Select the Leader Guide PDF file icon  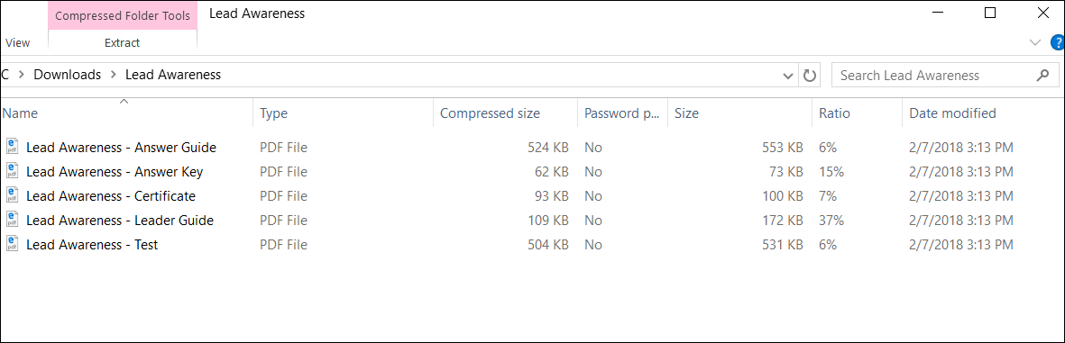tap(13, 220)
